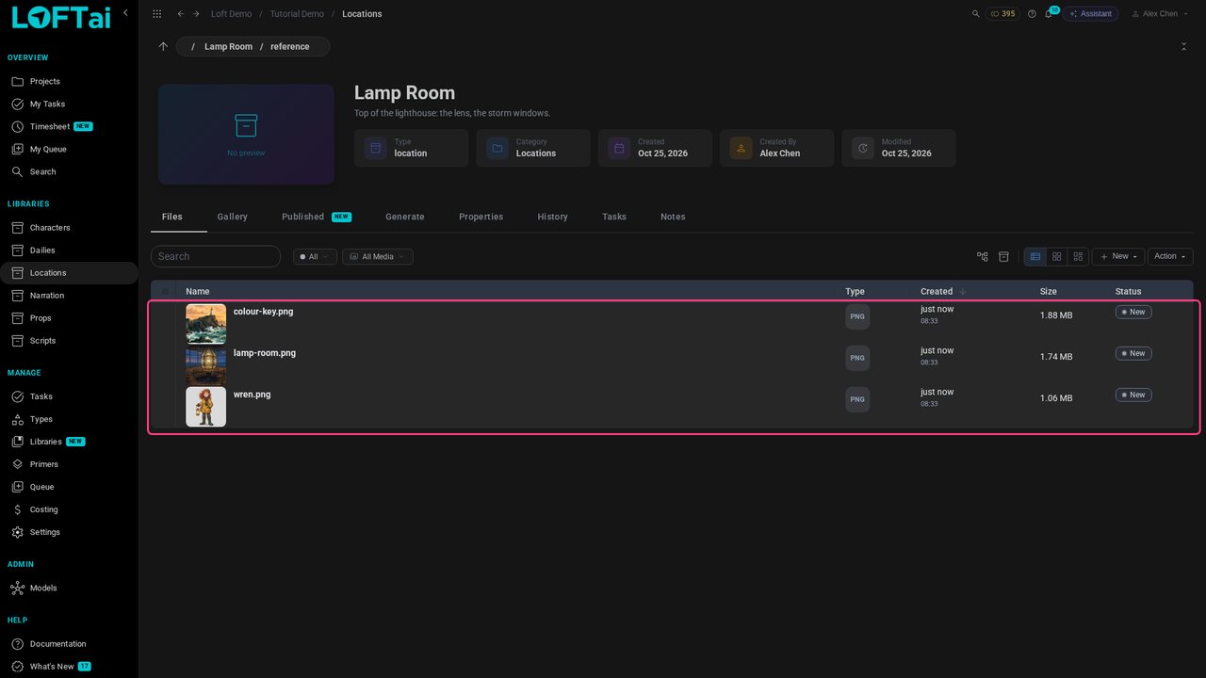Switch to the Published tab
The height and width of the screenshot is (678, 1206).
click(316, 217)
